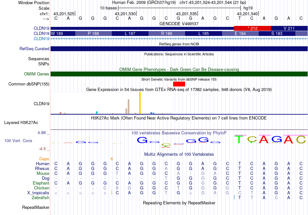The image size is (308, 215).
Task: Click the Window Position label
Action: tap(34, 3)
